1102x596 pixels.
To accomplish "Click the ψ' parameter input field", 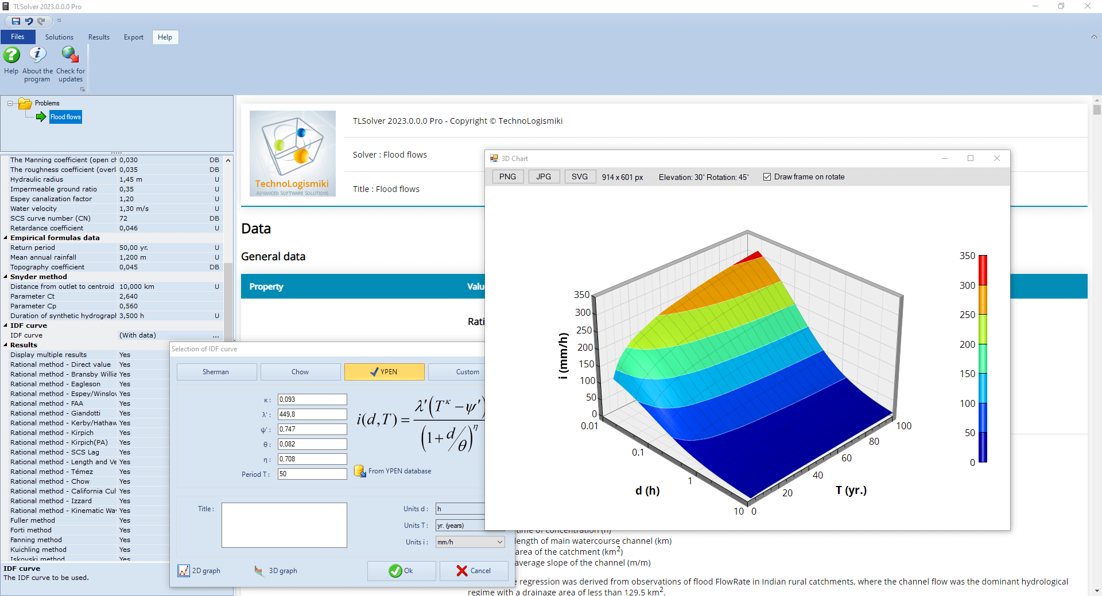I will pyautogui.click(x=312, y=429).
